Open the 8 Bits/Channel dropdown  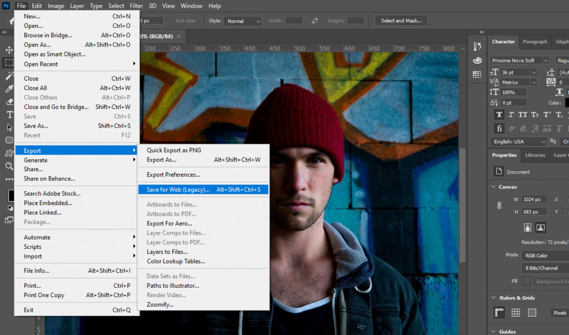[545, 268]
